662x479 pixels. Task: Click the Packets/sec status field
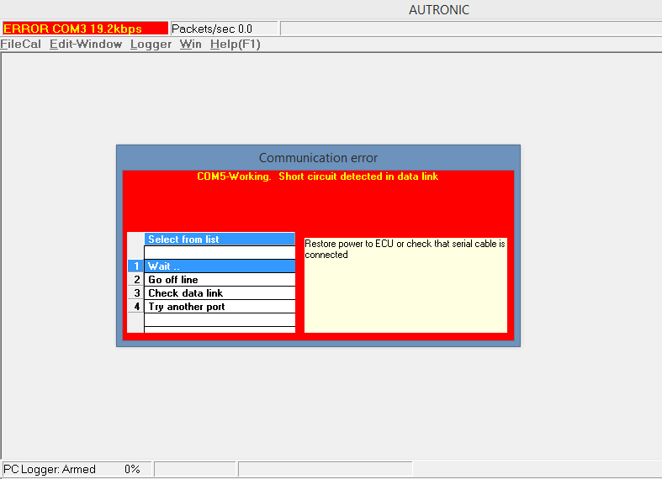(x=224, y=29)
